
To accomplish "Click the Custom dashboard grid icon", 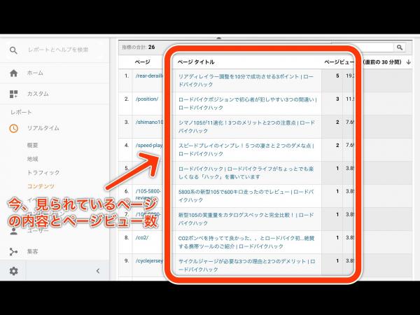I will click(13, 94).
